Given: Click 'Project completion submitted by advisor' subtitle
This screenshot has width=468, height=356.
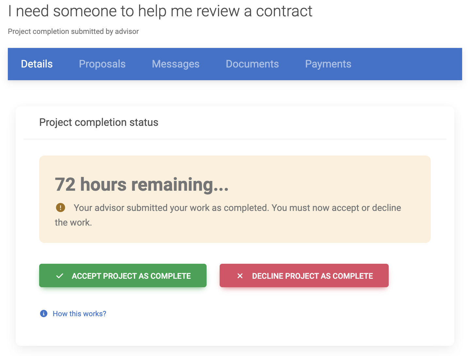Looking at the screenshot, I should (73, 31).
